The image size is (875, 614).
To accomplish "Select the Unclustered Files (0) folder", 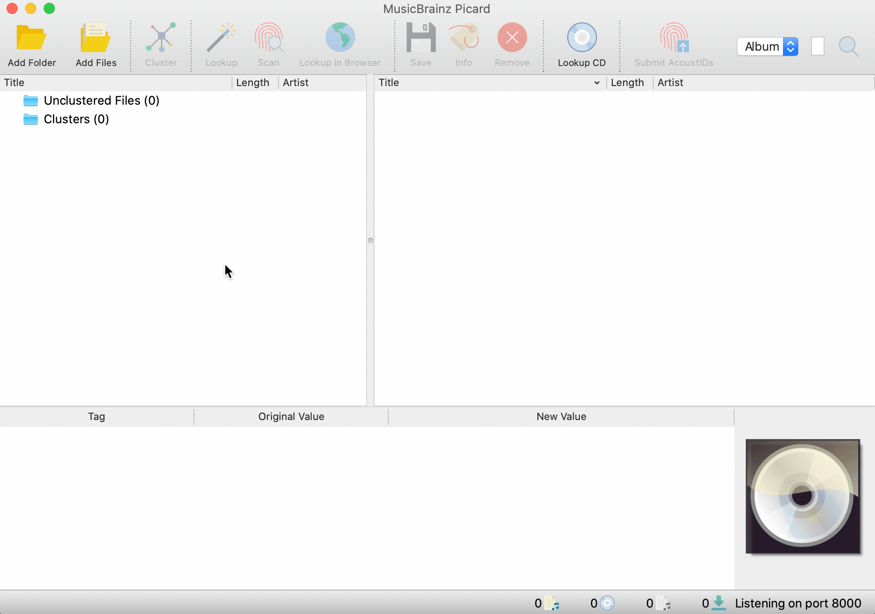I will coord(101,100).
